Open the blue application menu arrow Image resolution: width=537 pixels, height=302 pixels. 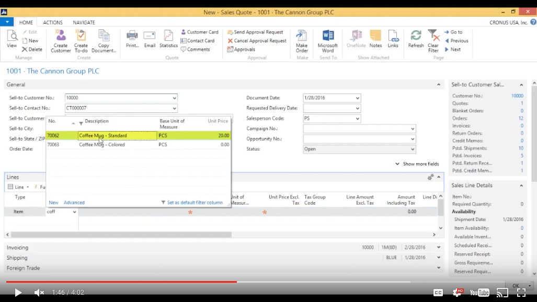(x=7, y=22)
